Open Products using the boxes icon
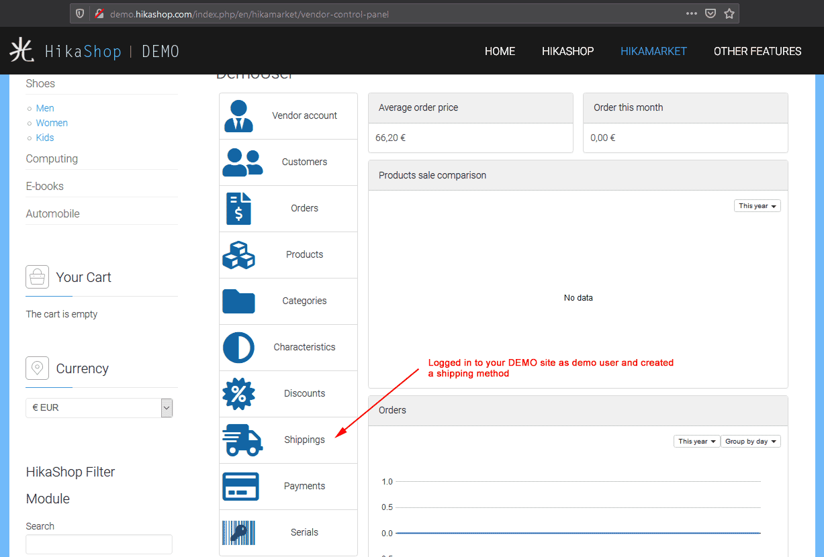 (x=238, y=255)
